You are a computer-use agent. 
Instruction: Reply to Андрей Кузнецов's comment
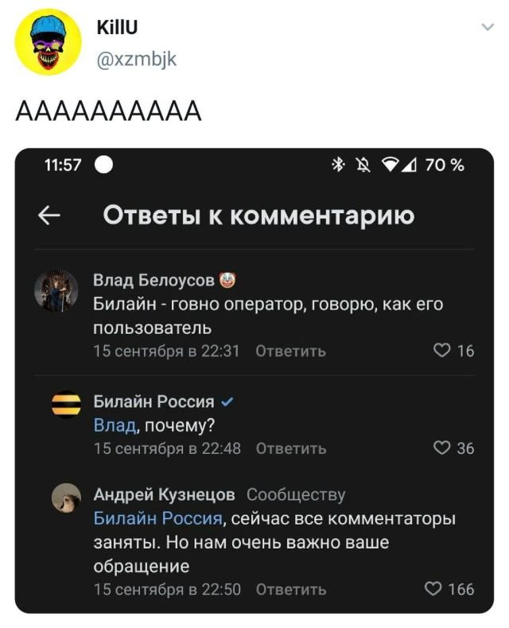point(290,589)
